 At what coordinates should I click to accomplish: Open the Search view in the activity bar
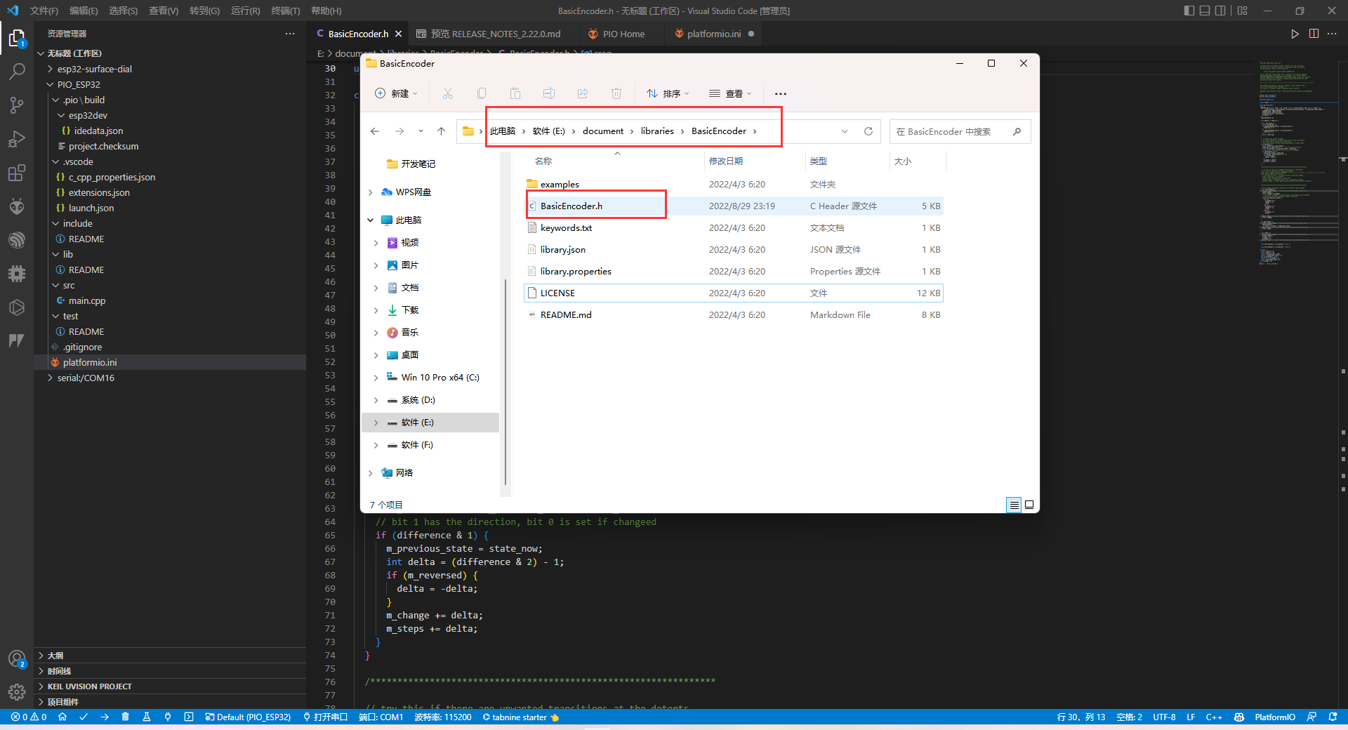pos(17,71)
